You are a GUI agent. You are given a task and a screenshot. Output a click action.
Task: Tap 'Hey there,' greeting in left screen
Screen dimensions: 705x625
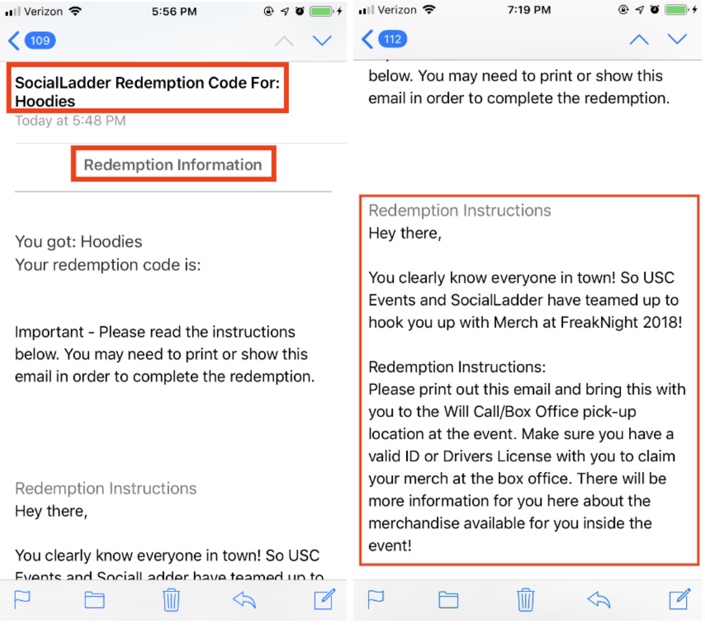[51, 511]
